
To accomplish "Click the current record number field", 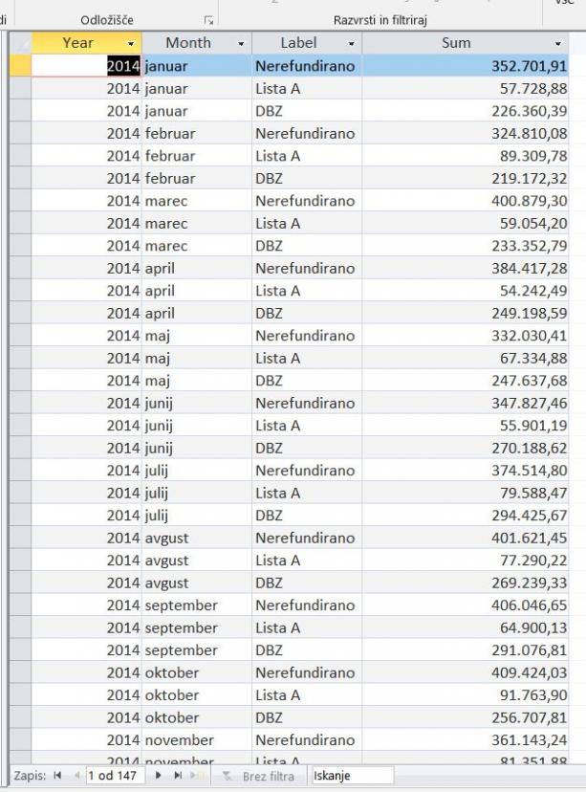I will pos(113,776).
